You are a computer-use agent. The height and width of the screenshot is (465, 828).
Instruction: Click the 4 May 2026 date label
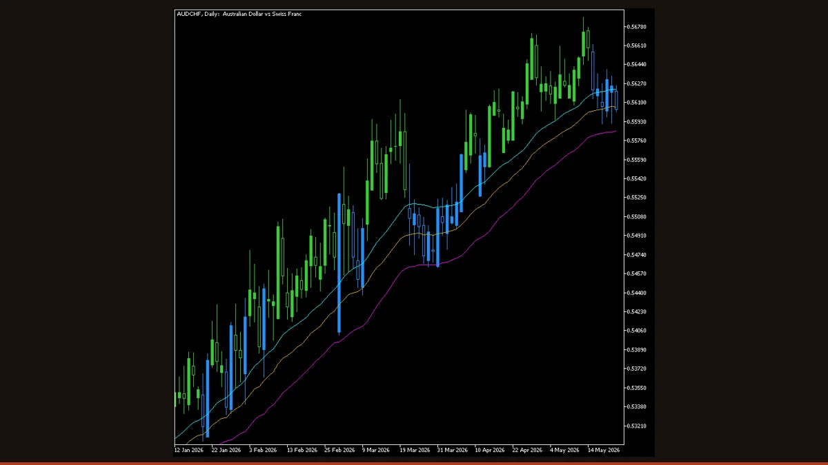[564, 450]
